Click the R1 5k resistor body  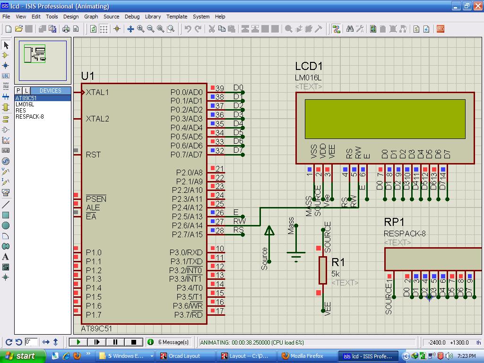[323, 270]
